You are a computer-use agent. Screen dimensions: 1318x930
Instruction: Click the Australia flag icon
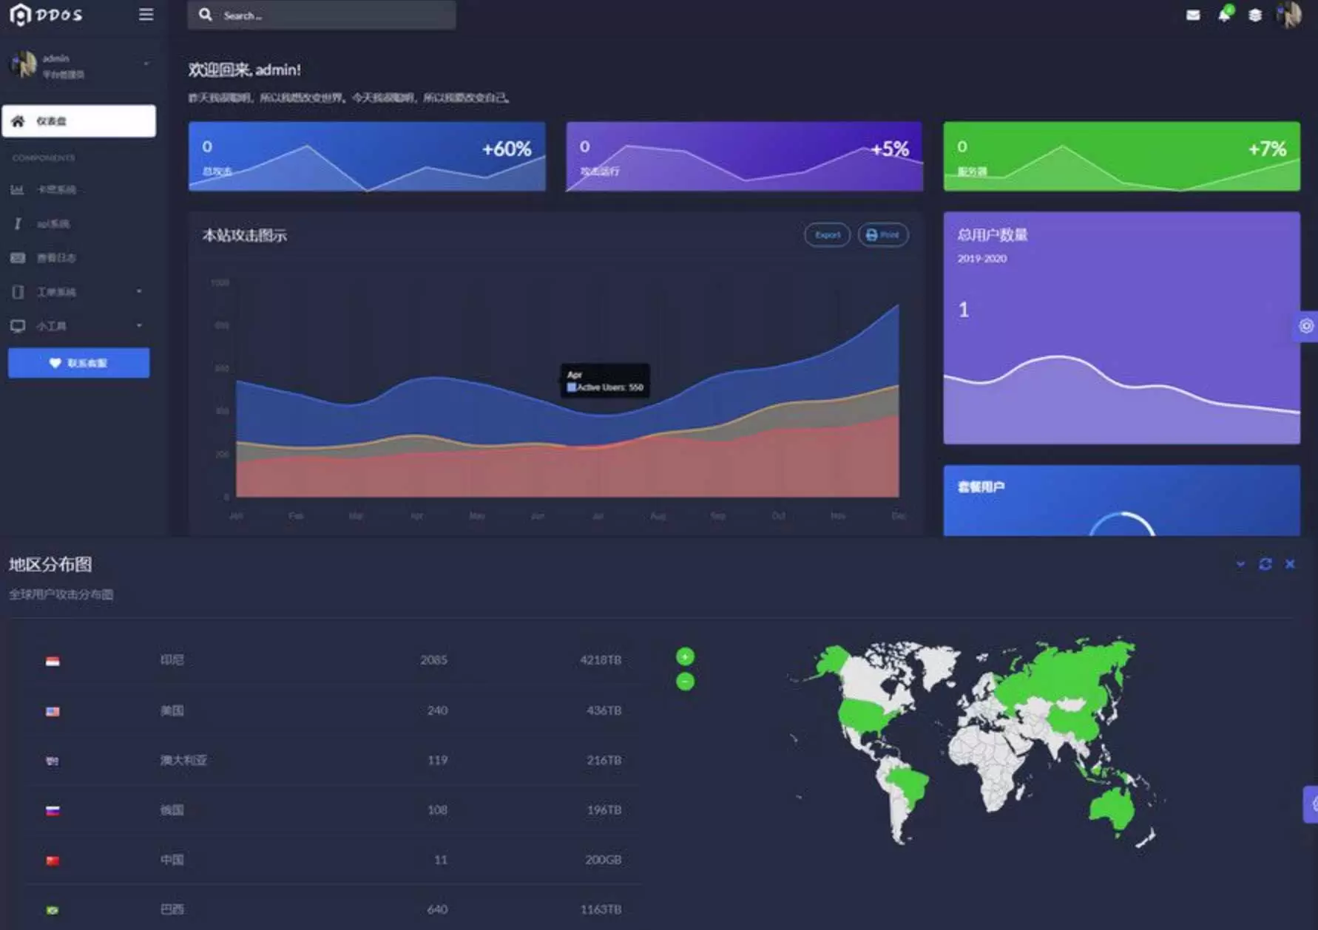[x=53, y=761]
